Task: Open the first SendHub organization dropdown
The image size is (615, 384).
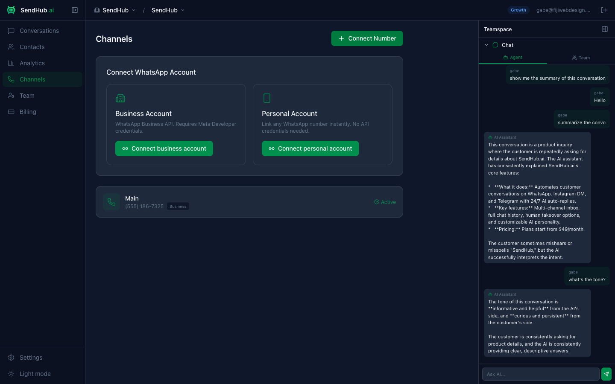Action: 115,10
